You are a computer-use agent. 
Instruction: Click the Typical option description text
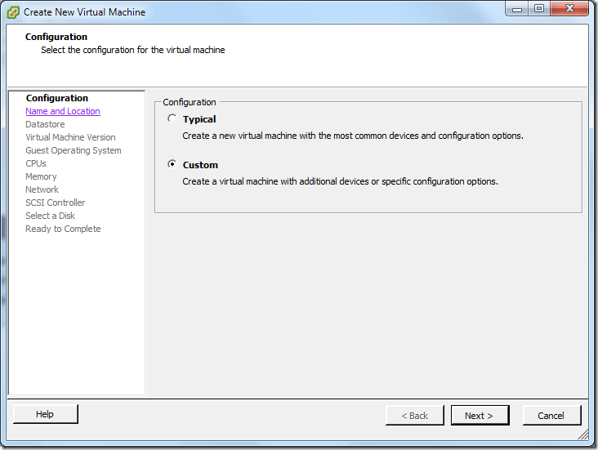point(353,136)
